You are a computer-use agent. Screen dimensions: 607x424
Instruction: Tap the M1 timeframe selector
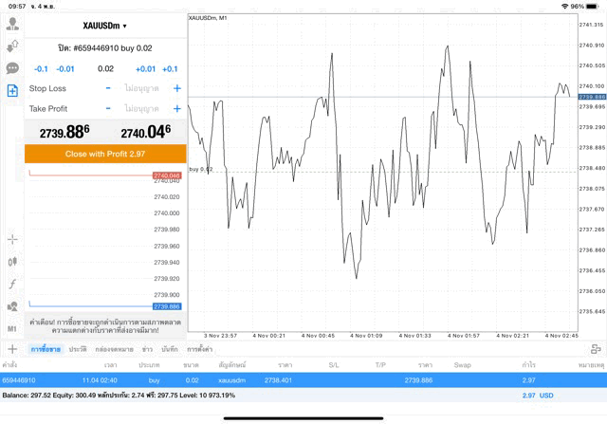click(x=12, y=328)
